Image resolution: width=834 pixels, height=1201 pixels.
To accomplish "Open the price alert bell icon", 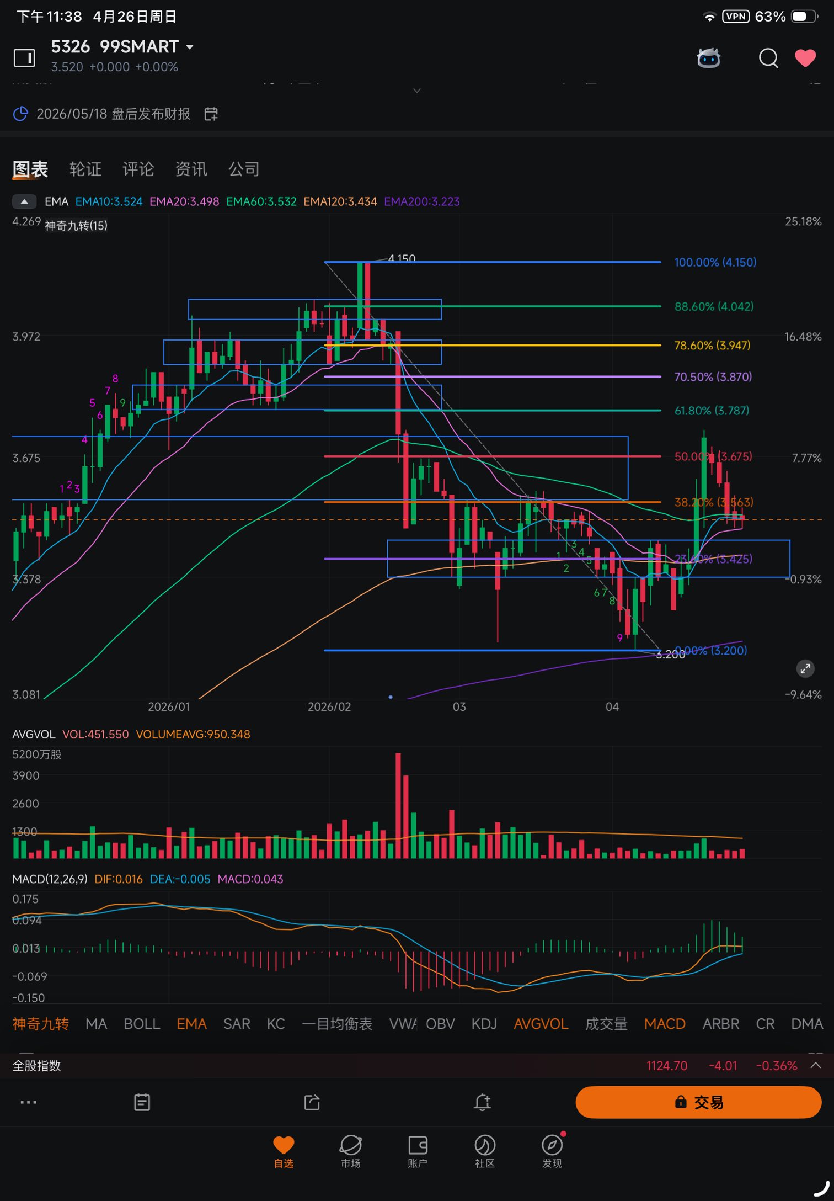I will tap(482, 1102).
